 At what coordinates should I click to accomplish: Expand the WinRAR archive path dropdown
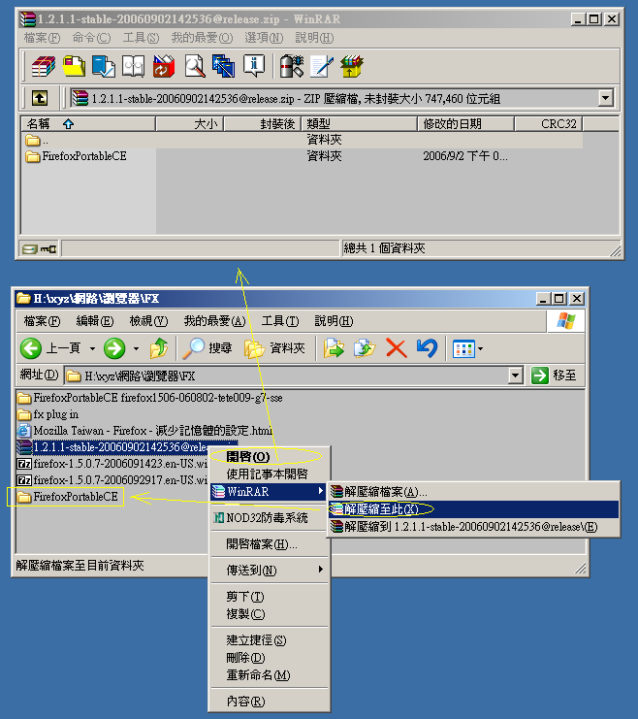[x=605, y=98]
